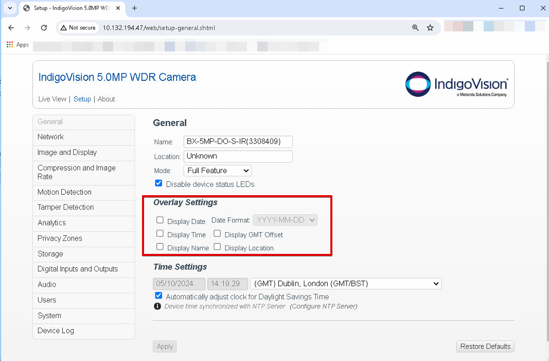
Task: Enable the Display Time checkbox
Action: coord(160,233)
